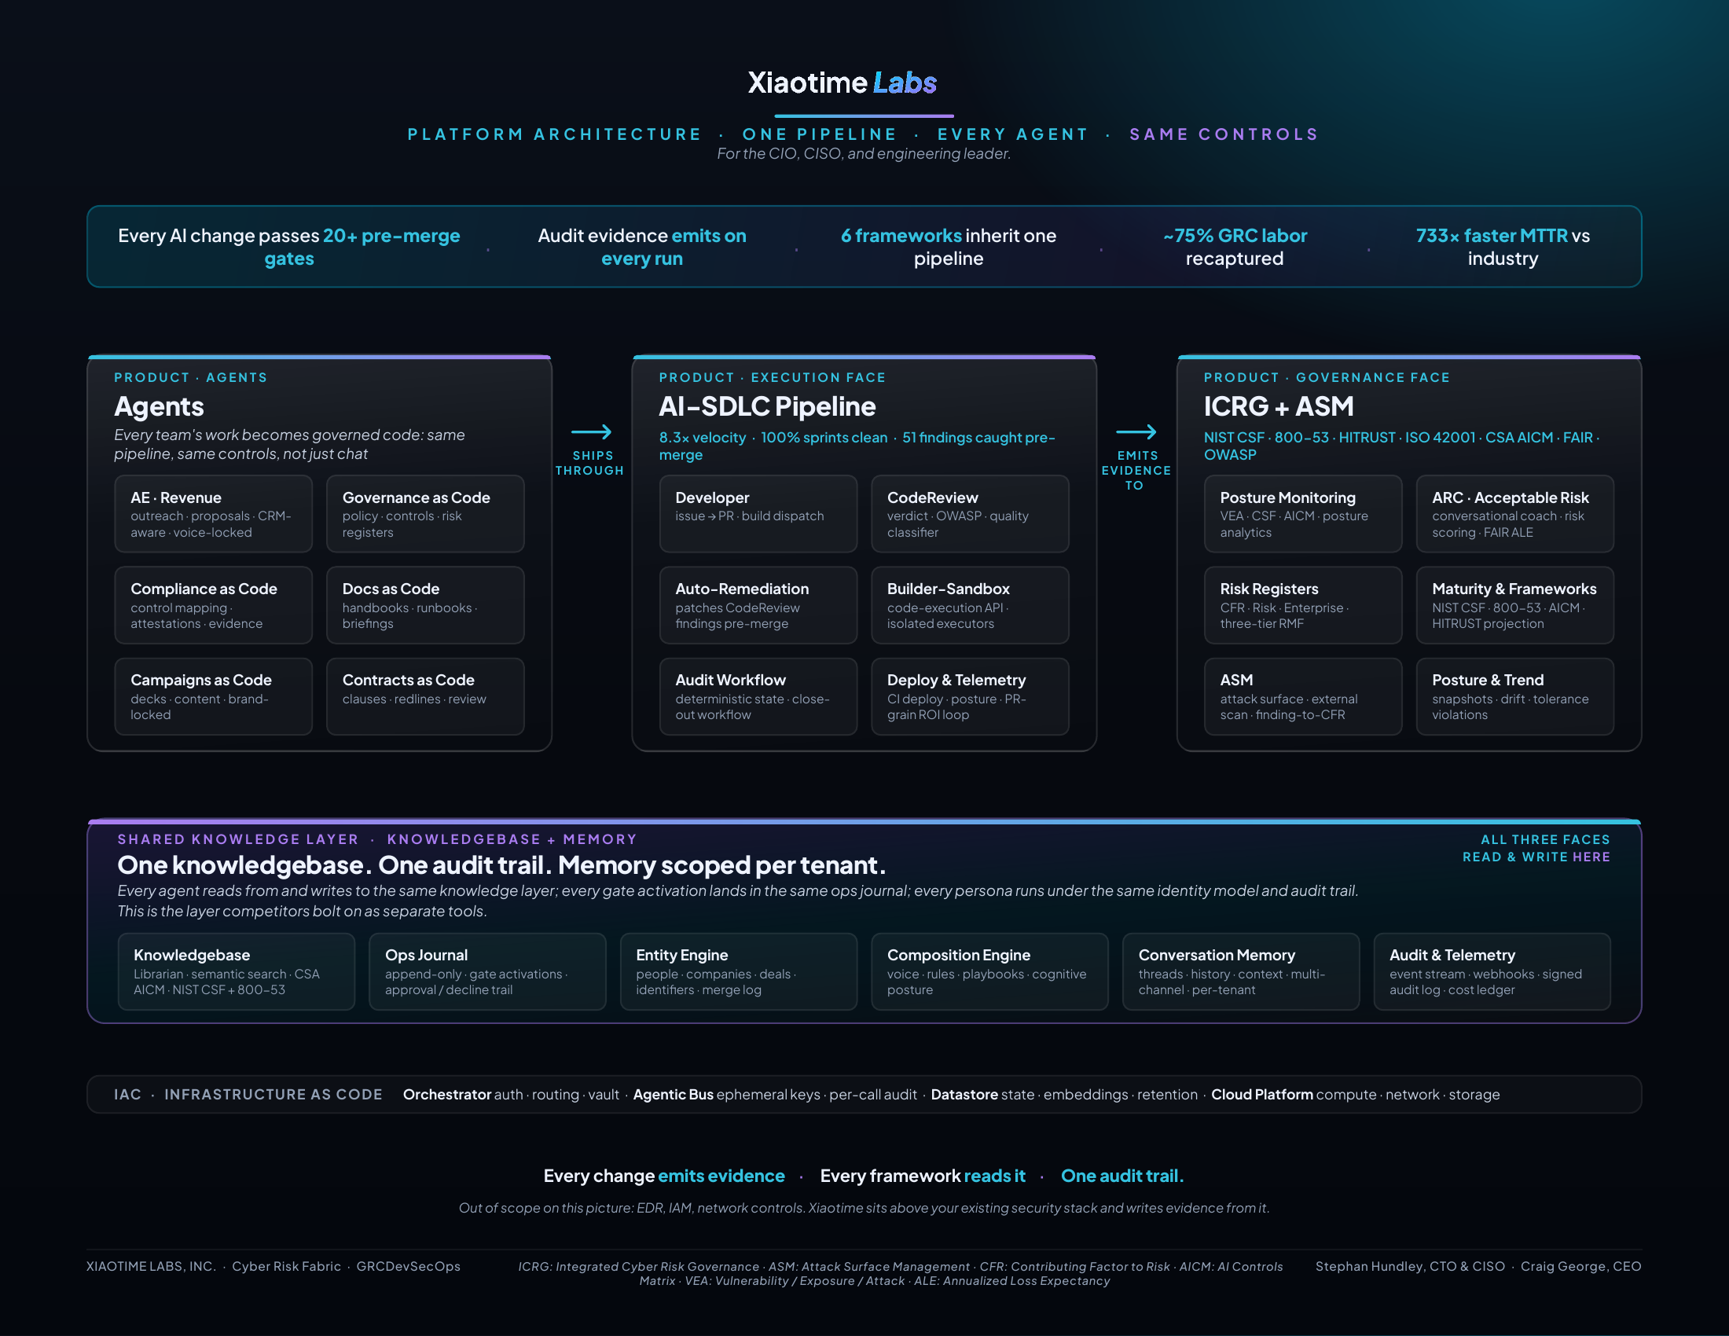
Task: Select the CodeReview card
Action: pos(970,514)
